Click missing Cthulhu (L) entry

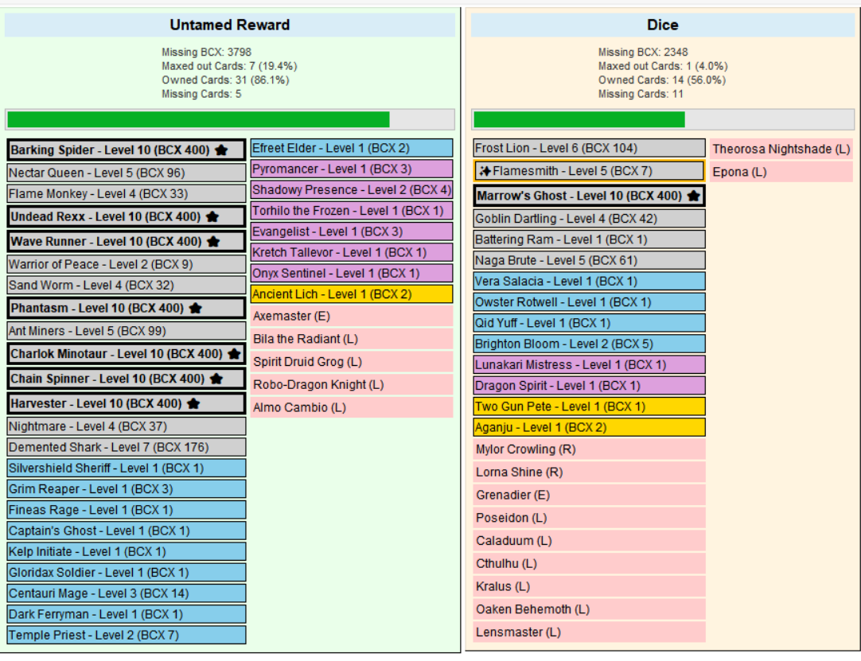(589, 563)
